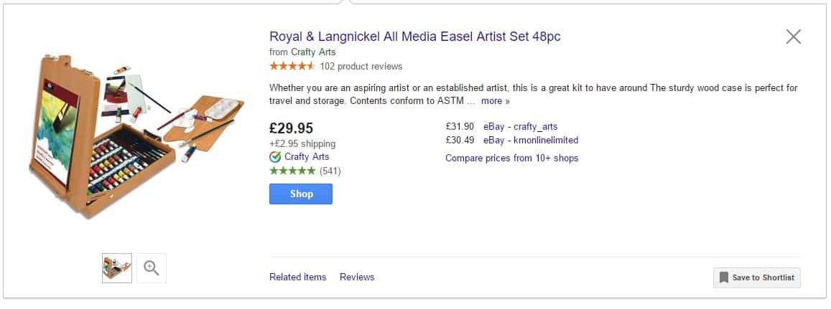Open Crafty Arts link after 'from'
Viewport: 831px width, 309px height.
pyautogui.click(x=313, y=52)
